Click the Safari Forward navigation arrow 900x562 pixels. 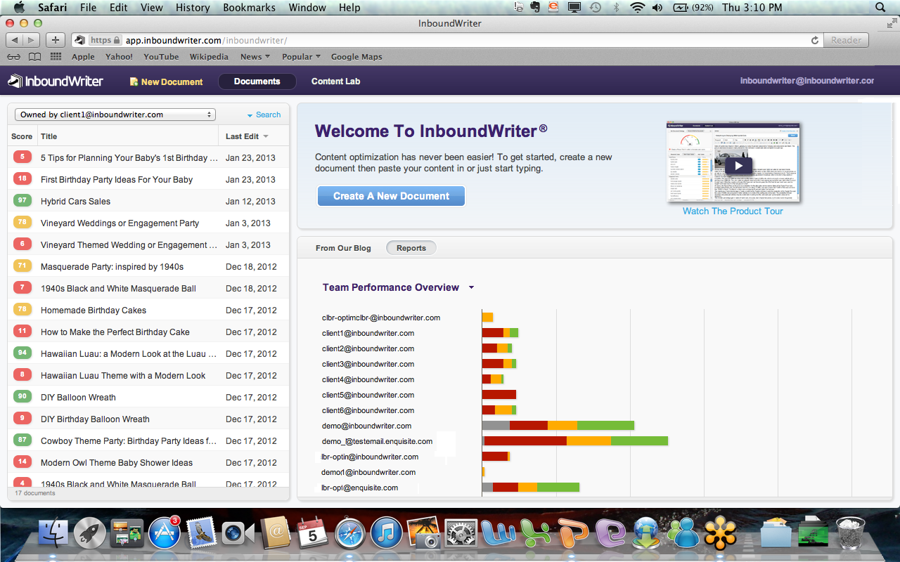32,40
